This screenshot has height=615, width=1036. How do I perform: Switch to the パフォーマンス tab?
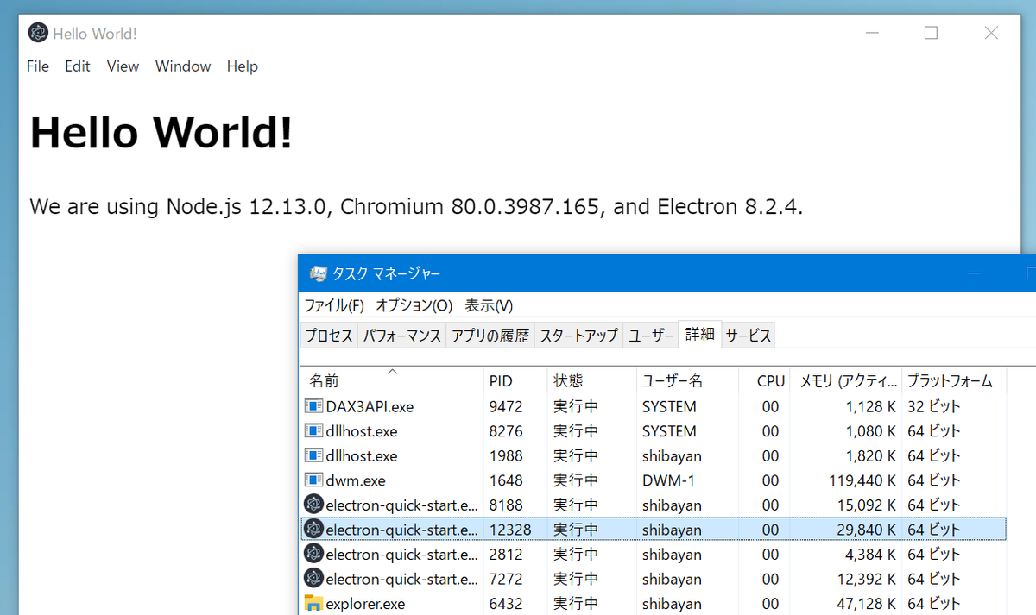pyautogui.click(x=402, y=336)
